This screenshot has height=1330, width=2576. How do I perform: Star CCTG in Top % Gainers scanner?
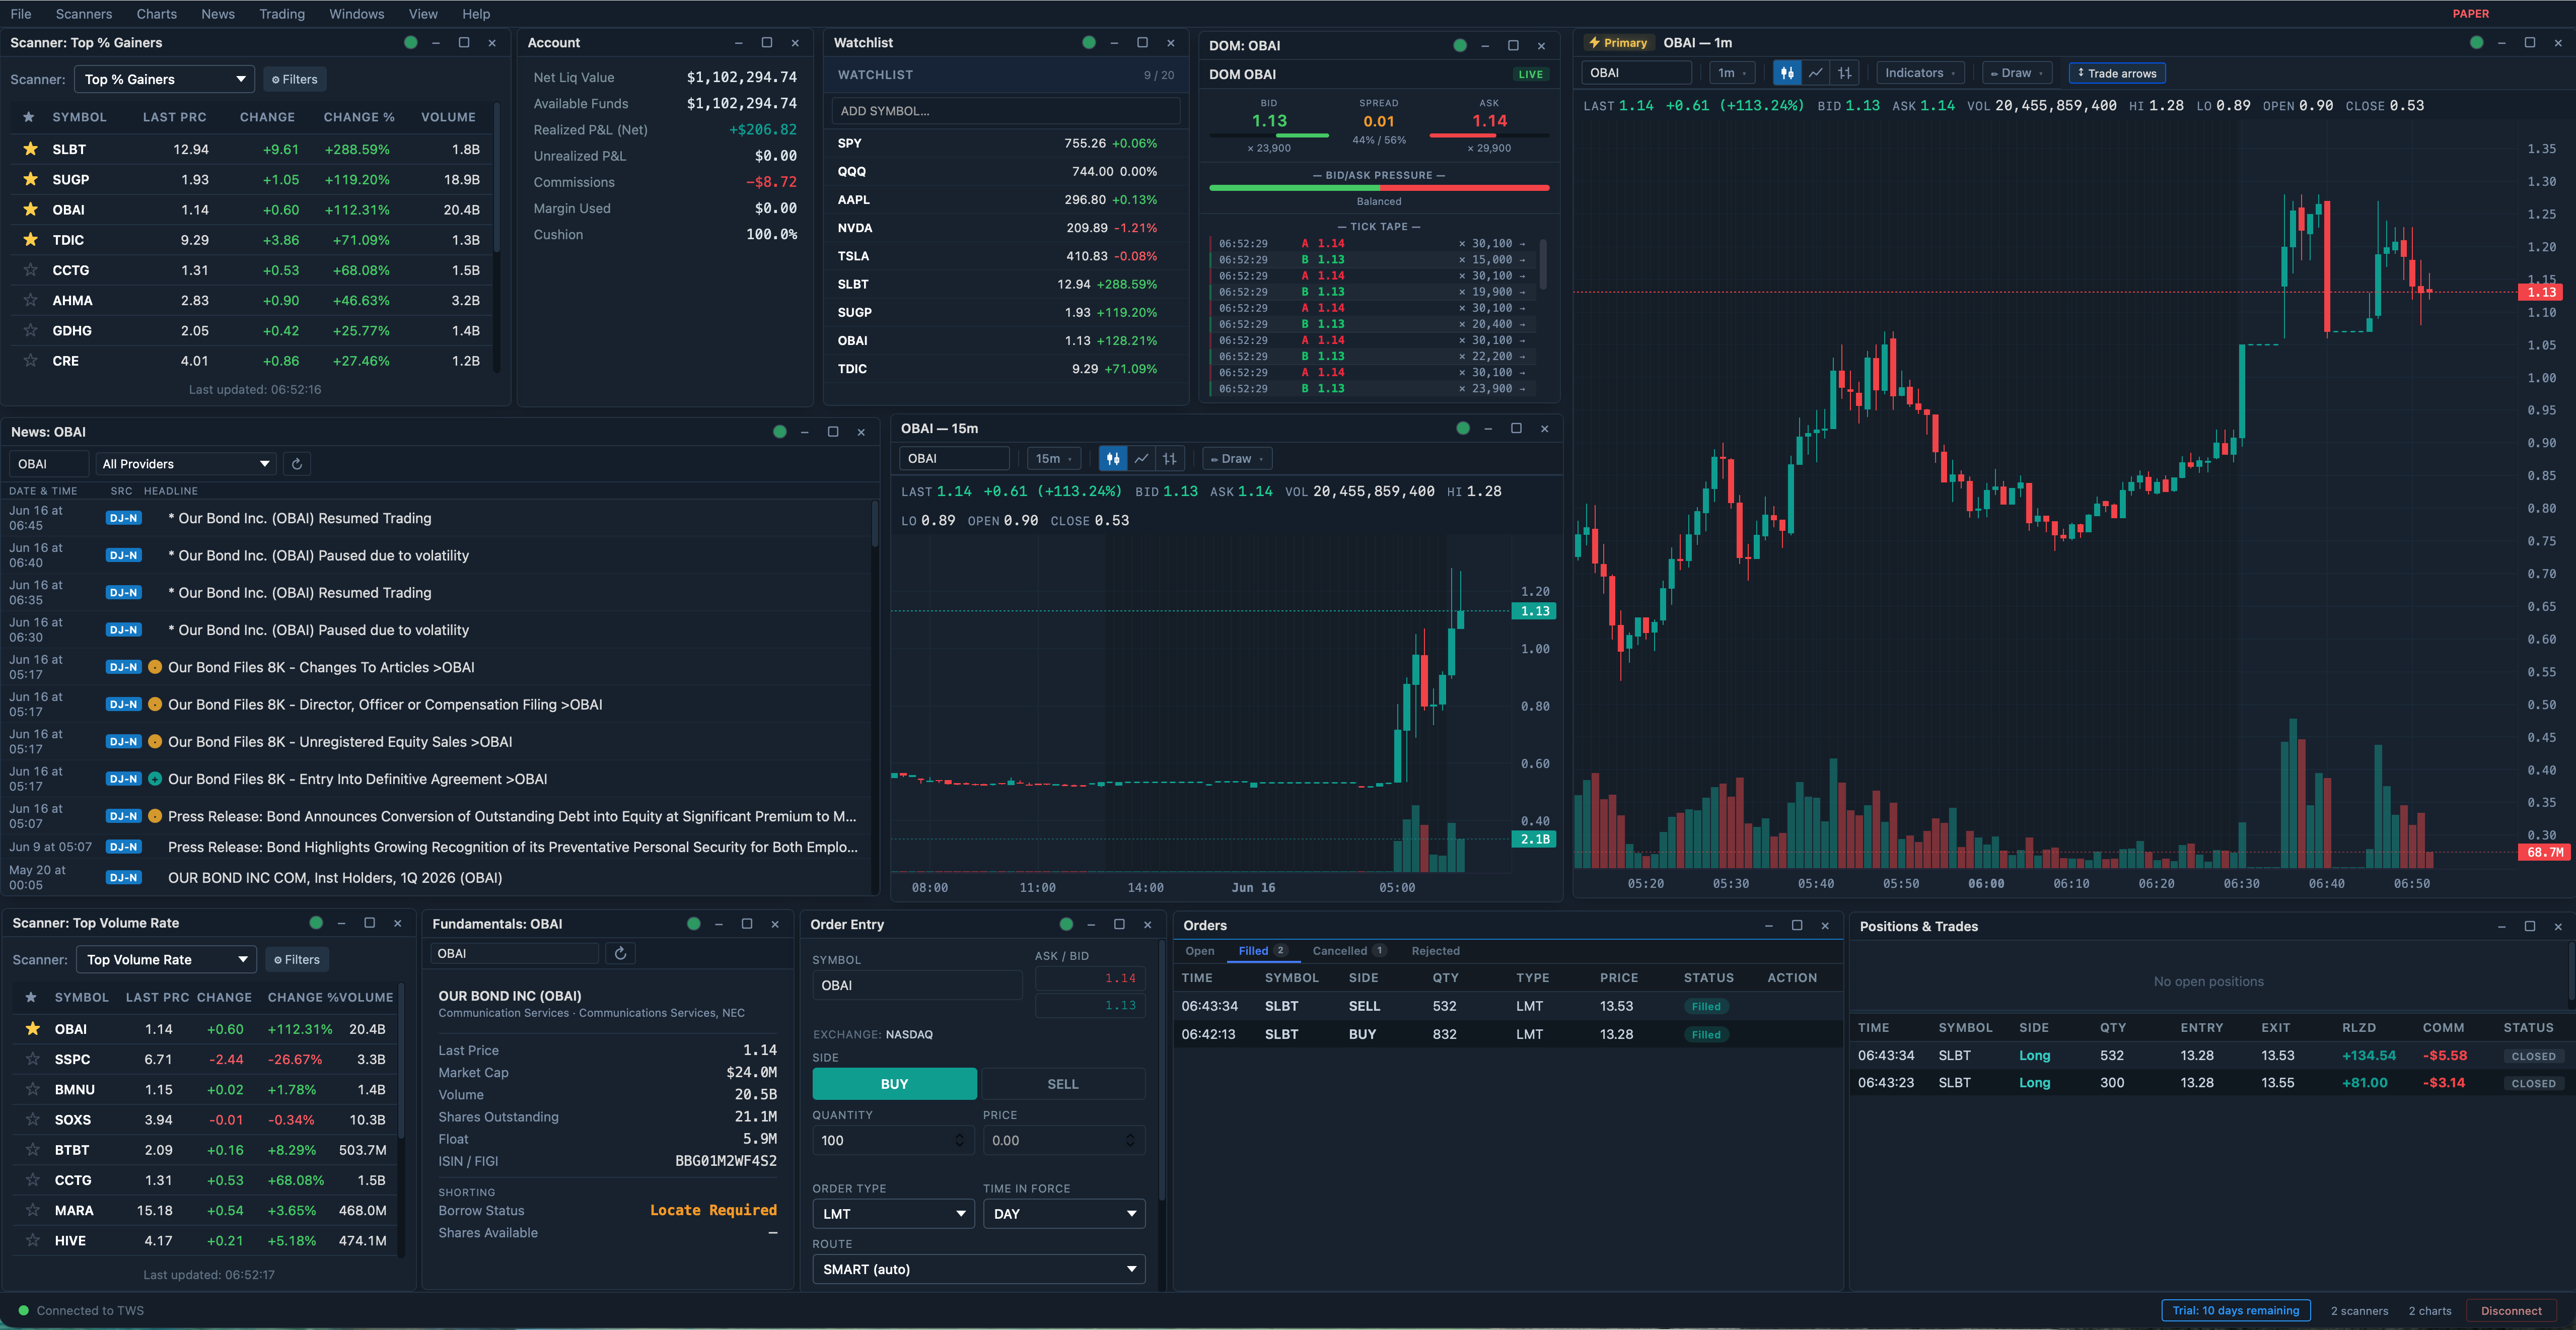tap(30, 270)
